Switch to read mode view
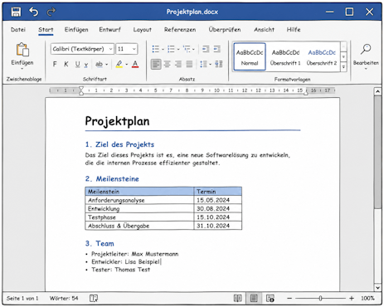 (x=237, y=298)
